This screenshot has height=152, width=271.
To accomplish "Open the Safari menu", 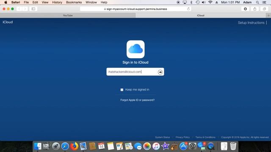I will coord(16,2).
